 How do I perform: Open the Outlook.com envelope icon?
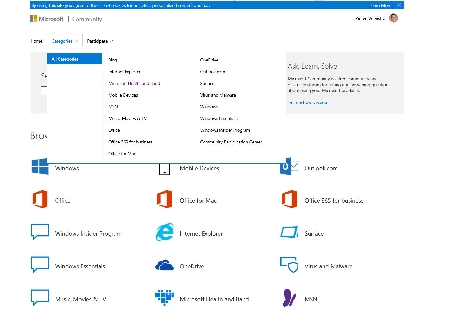coord(289,167)
